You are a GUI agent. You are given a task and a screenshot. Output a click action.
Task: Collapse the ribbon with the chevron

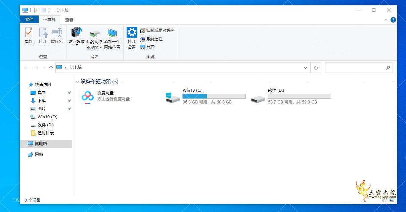coord(386,20)
